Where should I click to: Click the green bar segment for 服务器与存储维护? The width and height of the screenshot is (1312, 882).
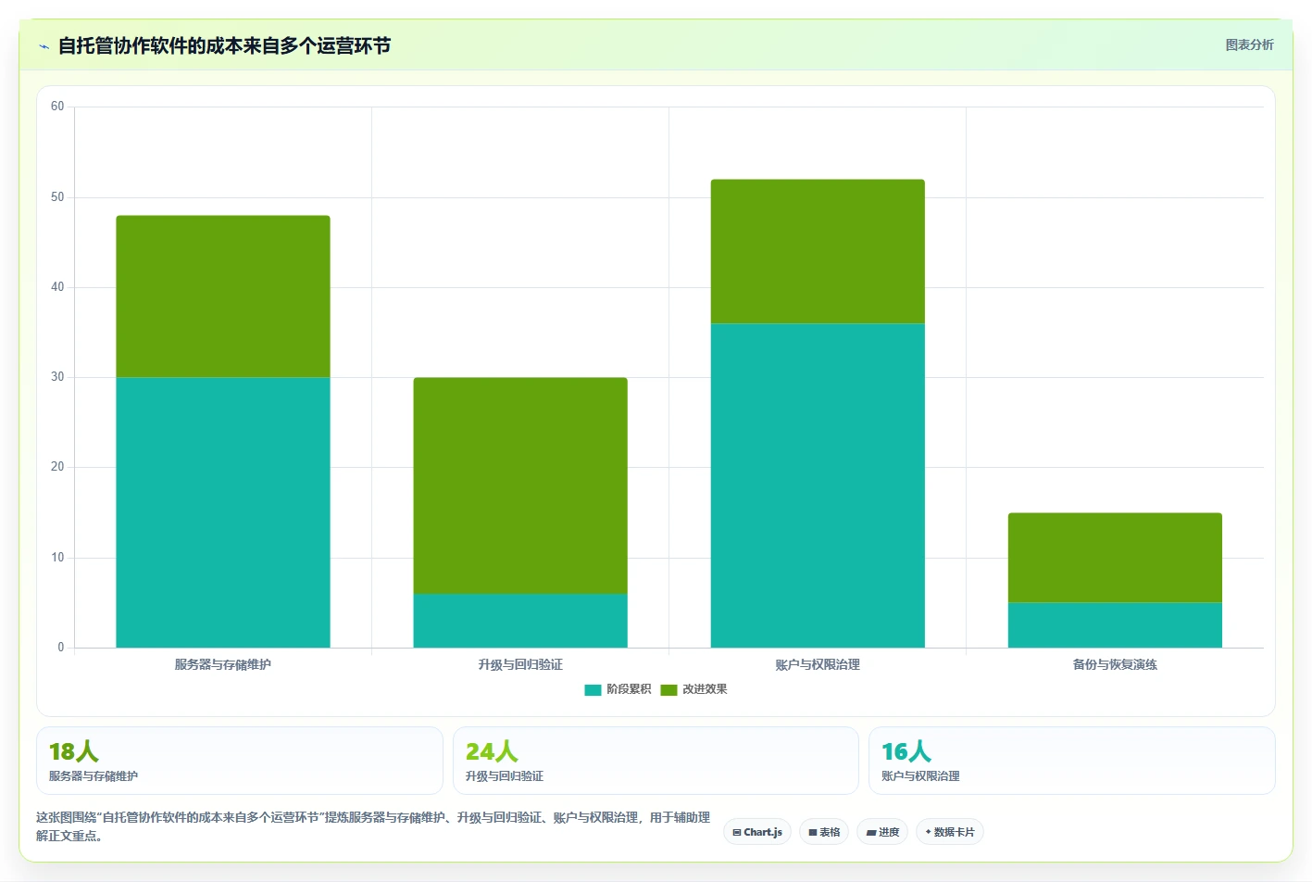point(223,296)
